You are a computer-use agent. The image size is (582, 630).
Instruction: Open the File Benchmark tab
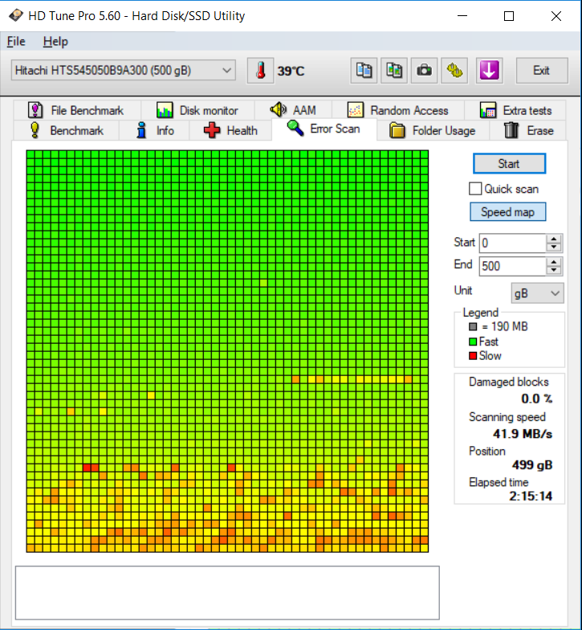[x=76, y=110]
